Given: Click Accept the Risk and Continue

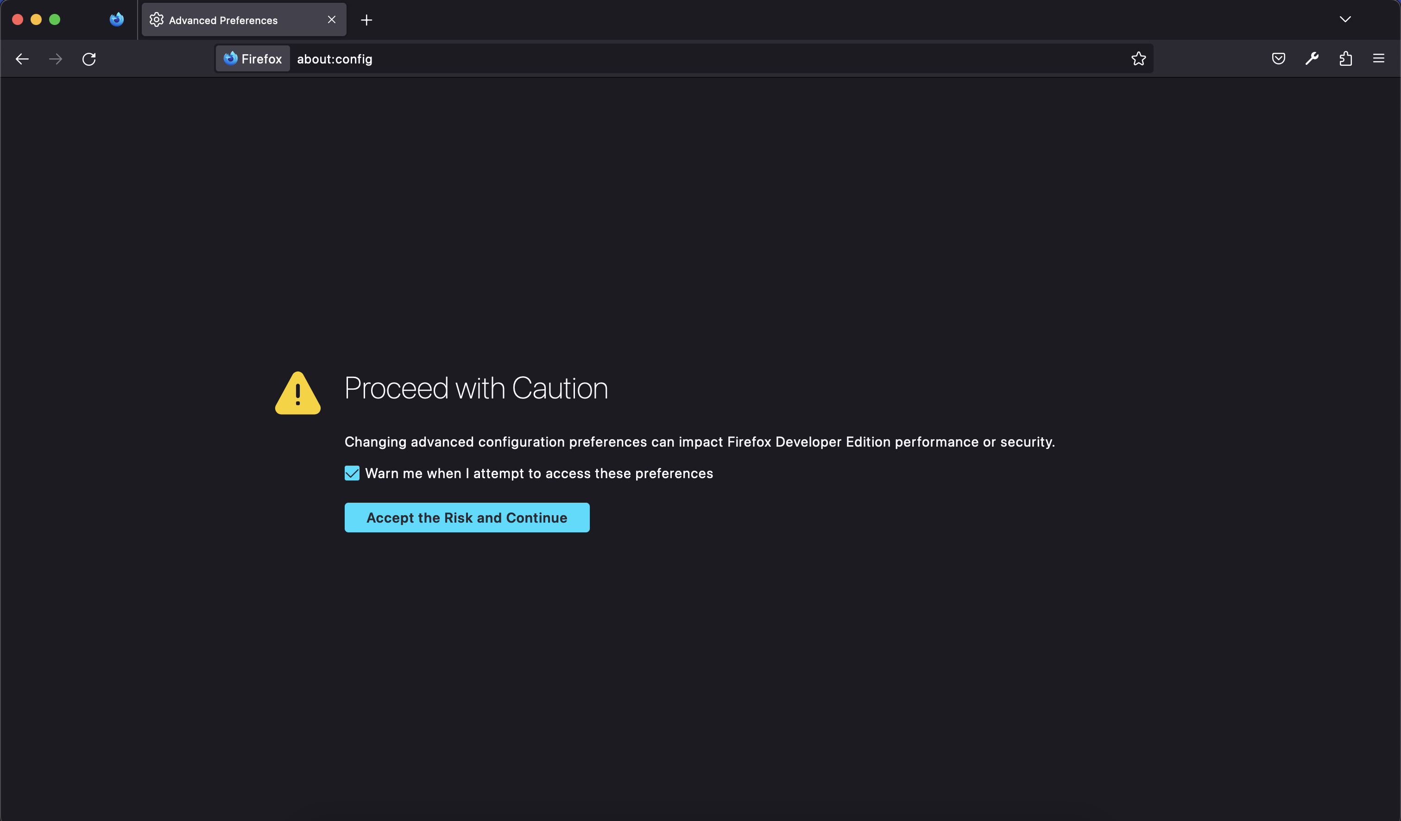Looking at the screenshot, I should pos(467,518).
